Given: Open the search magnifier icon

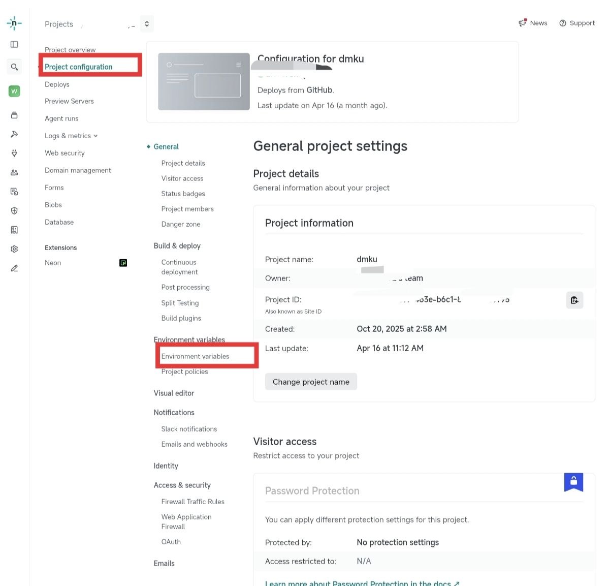Looking at the screenshot, I should tap(14, 67).
